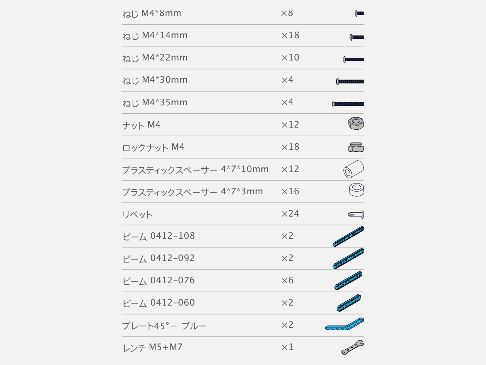
Task: Select the ビーム 0412-076 label
Action: tap(158, 281)
